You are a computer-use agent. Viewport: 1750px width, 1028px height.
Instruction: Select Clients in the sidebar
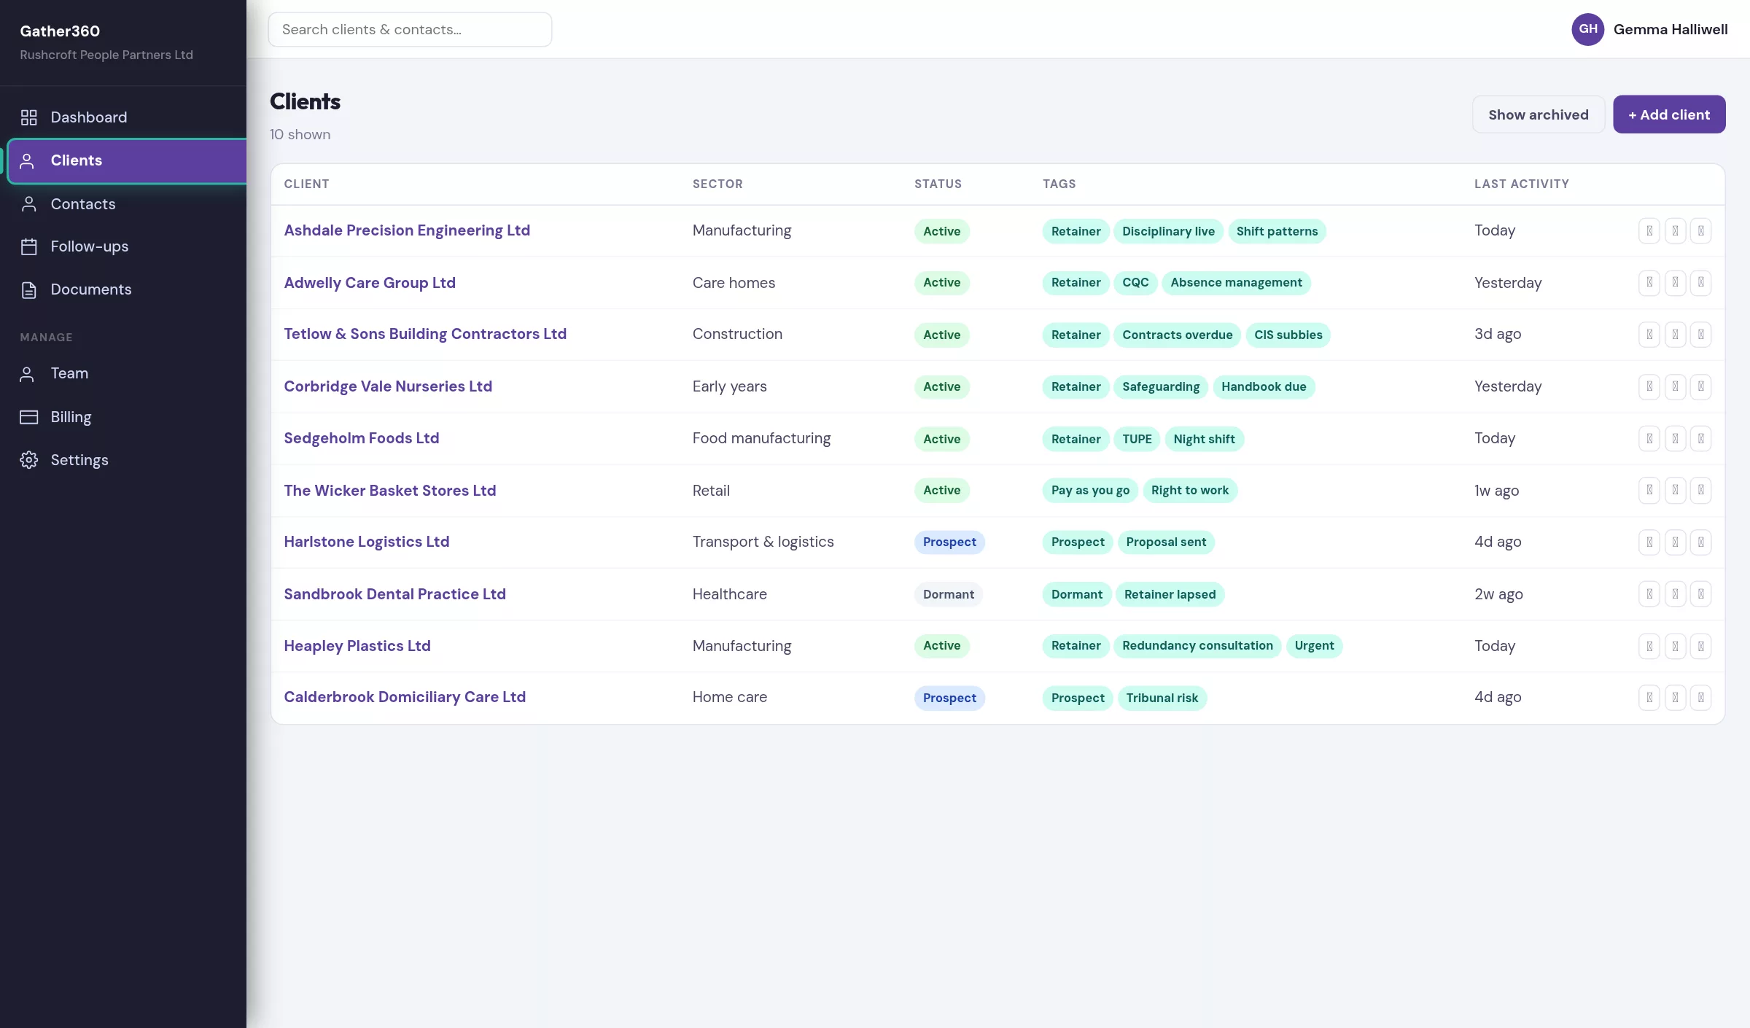pos(127,160)
